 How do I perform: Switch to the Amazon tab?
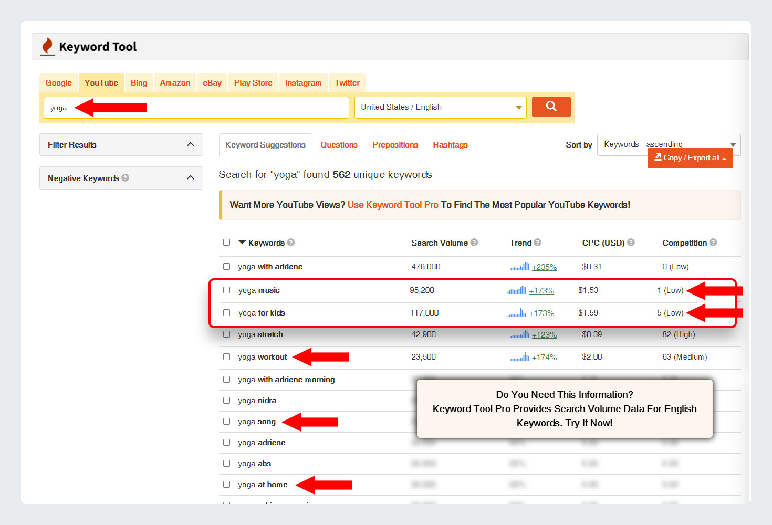pyautogui.click(x=175, y=82)
